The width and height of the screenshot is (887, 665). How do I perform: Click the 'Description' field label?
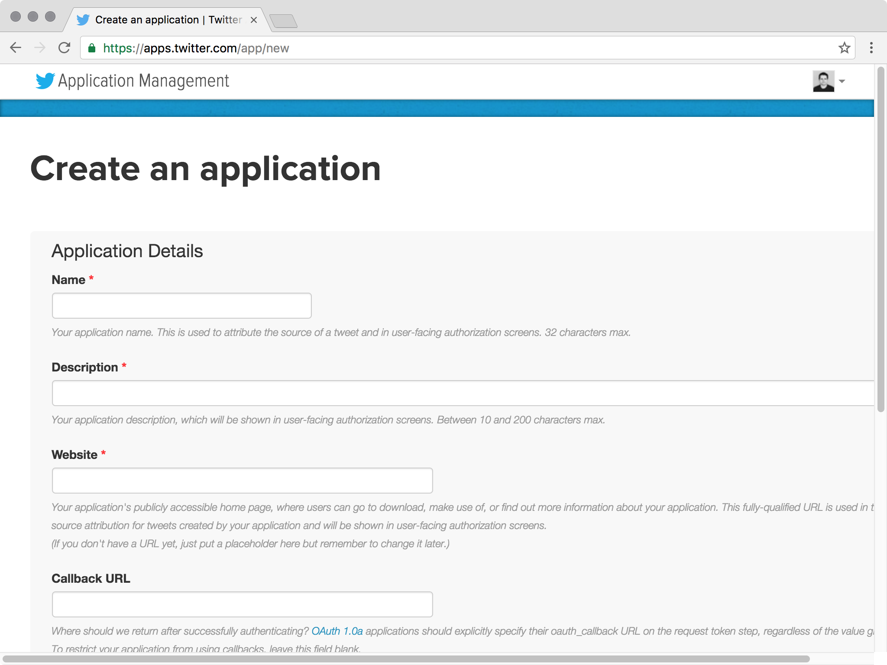click(85, 368)
